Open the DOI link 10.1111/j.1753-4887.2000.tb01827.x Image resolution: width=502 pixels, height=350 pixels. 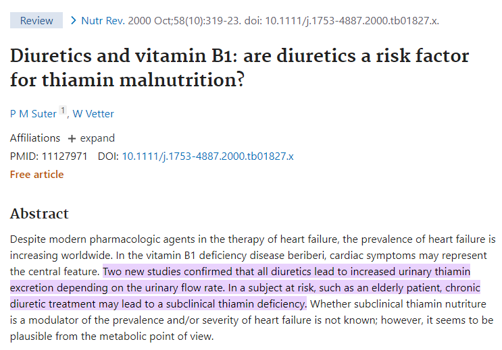(208, 156)
